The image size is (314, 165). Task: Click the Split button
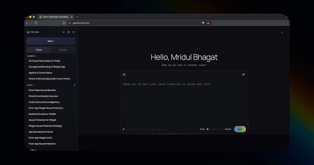coord(240,129)
